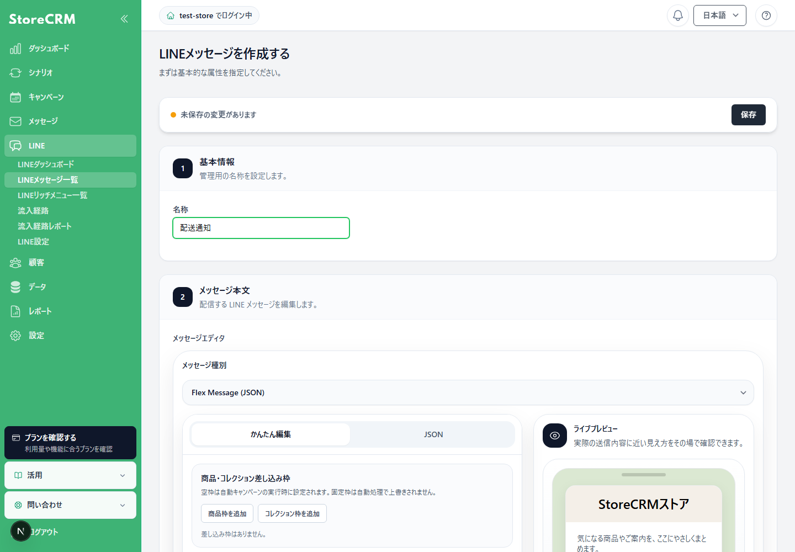Click 差し込み枠はありません。 text
This screenshot has height=552, width=795.
(x=234, y=534)
